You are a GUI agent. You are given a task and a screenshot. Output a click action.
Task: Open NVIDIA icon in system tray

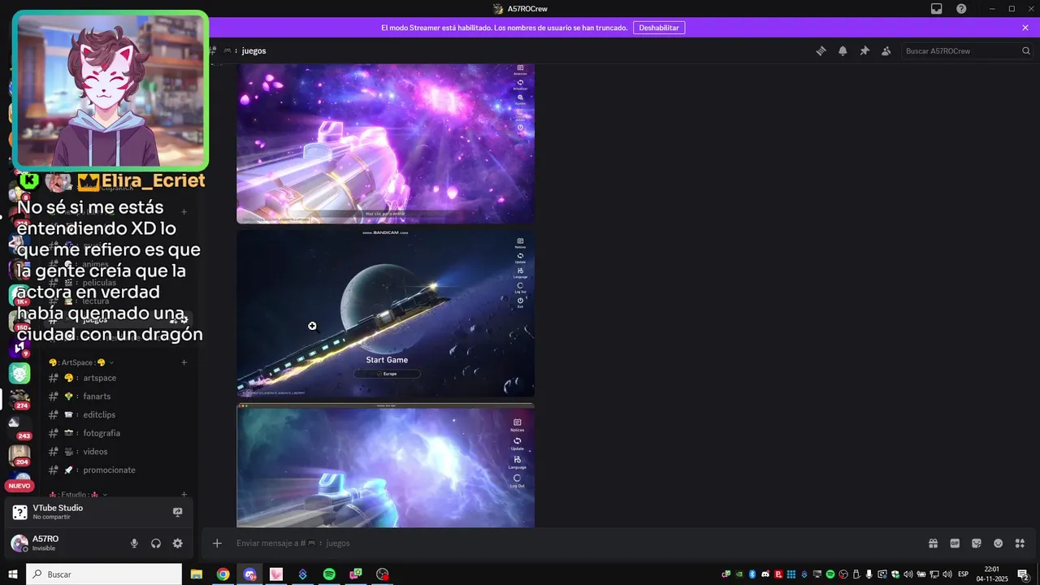tap(739, 574)
